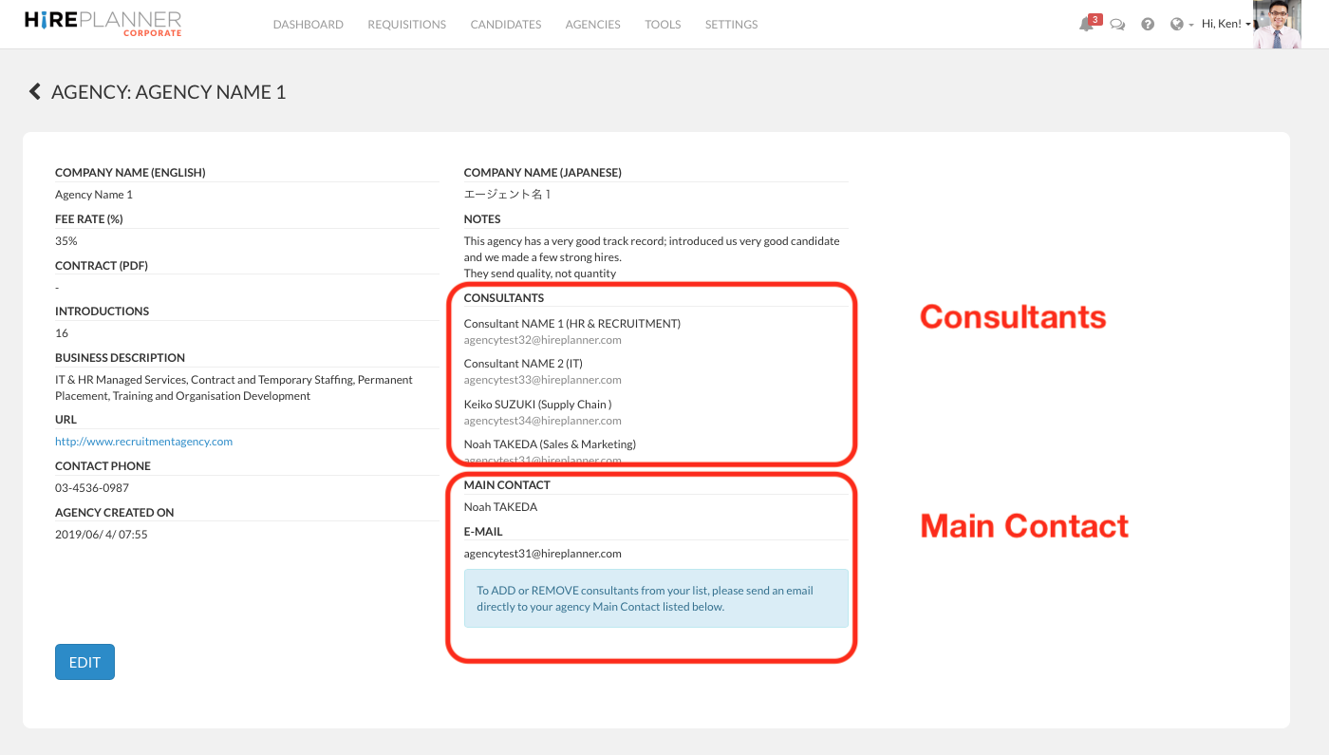Select consultant Keiko SUZUKI (Supply Chain)

[537, 405]
